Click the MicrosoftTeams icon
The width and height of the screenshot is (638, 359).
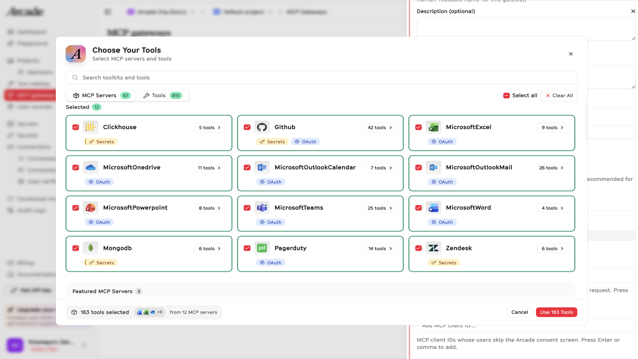coord(262,208)
